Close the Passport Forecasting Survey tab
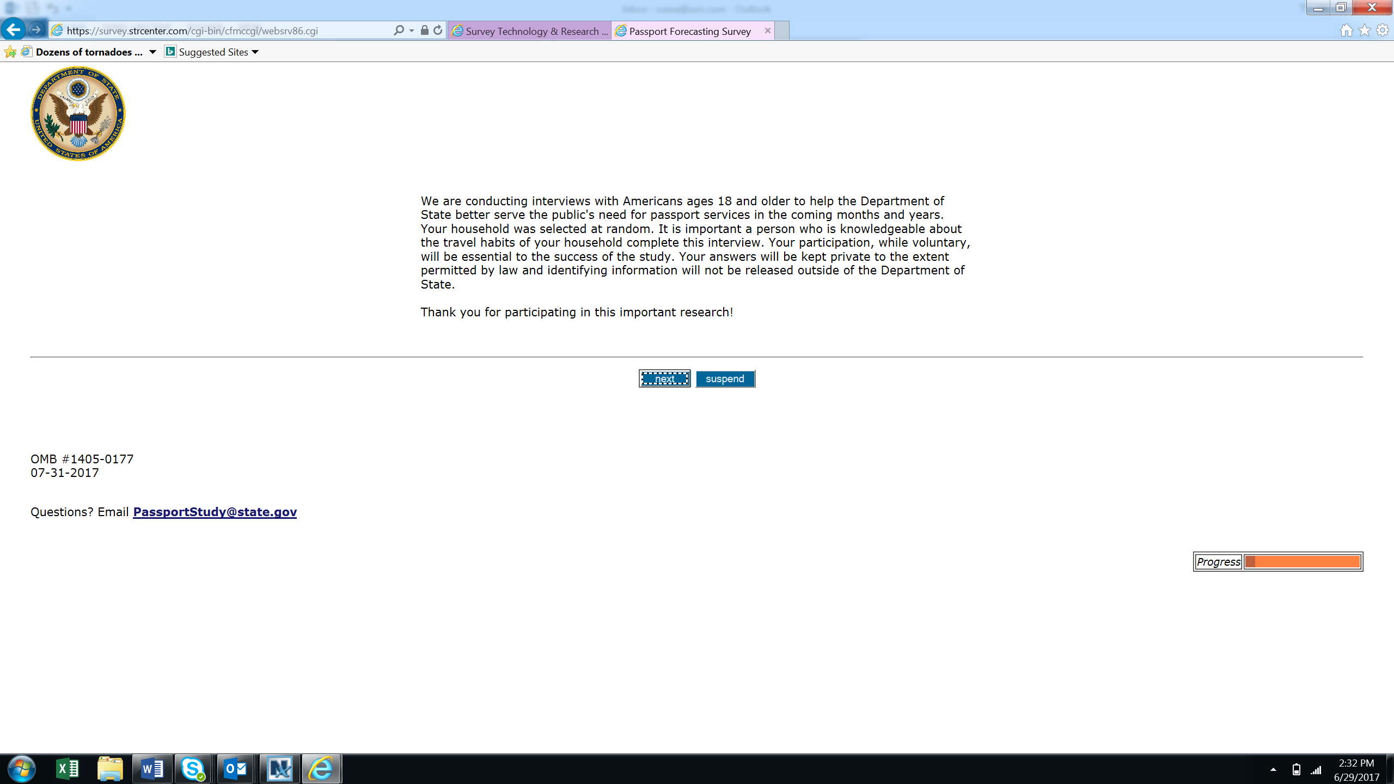The image size is (1394, 784). [767, 30]
